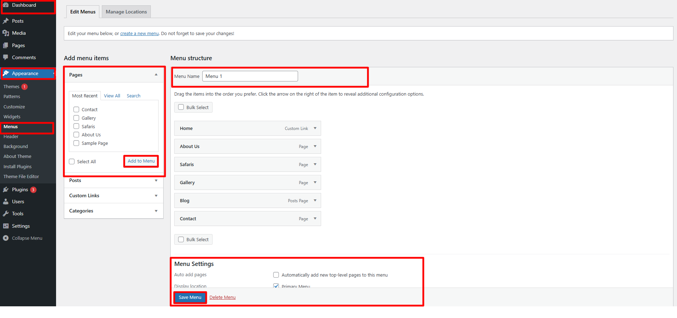
Task: Expand the Safaris menu item arrow
Action: (x=315, y=164)
